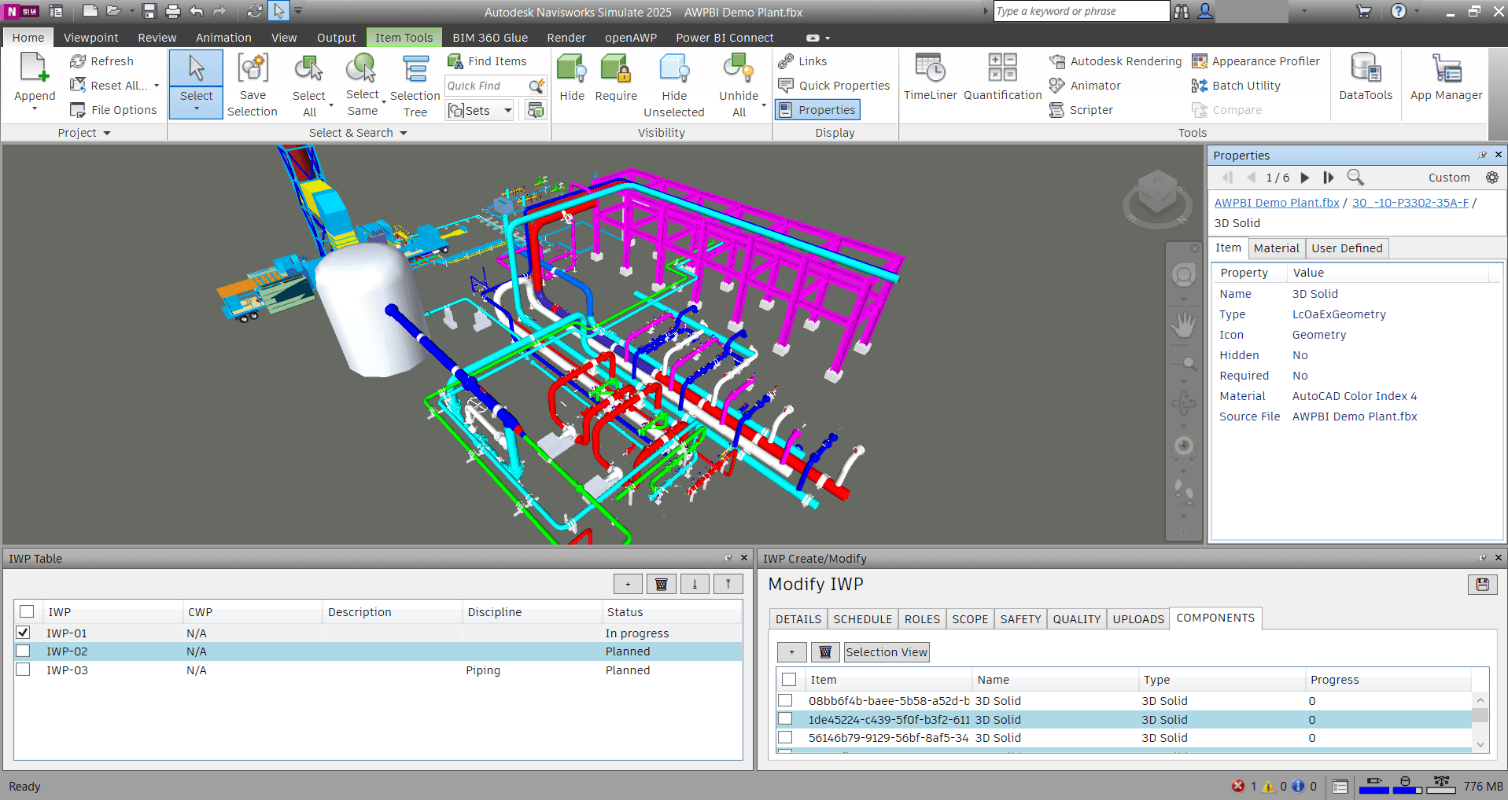Check the IWP-03 row checkbox
Image resolution: width=1508 pixels, height=800 pixels.
[x=24, y=670]
